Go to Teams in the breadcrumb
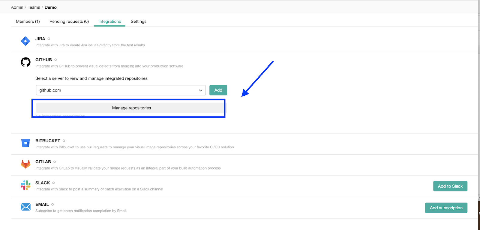 point(34,7)
